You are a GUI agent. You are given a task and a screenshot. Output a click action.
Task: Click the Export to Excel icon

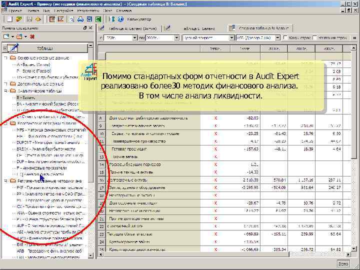click(x=98, y=19)
